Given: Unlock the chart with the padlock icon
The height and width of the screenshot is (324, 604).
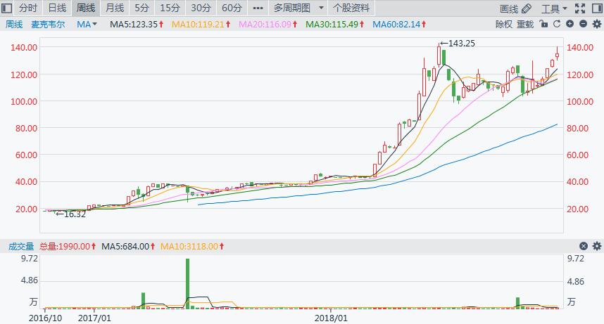Looking at the screenshot, I should [543, 24].
